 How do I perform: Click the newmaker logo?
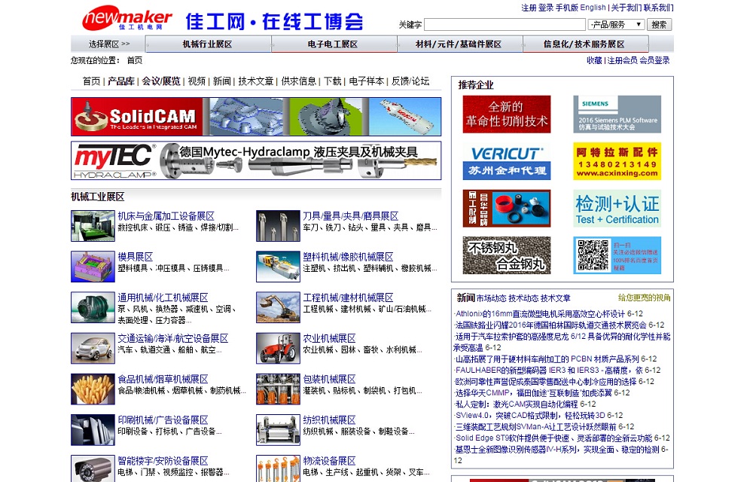point(127,18)
